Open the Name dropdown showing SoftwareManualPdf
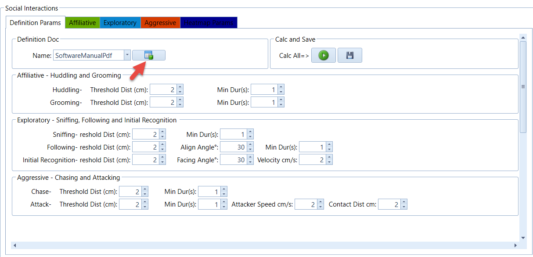This screenshot has width=533, height=257. [127, 55]
